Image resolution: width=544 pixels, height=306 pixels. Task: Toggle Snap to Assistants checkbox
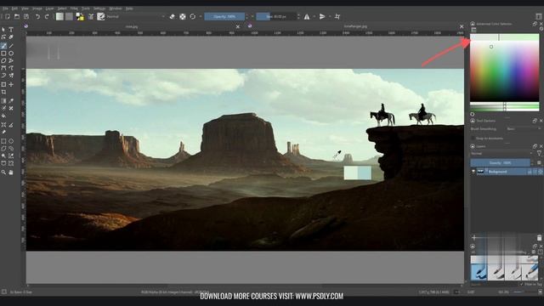tap(473, 138)
